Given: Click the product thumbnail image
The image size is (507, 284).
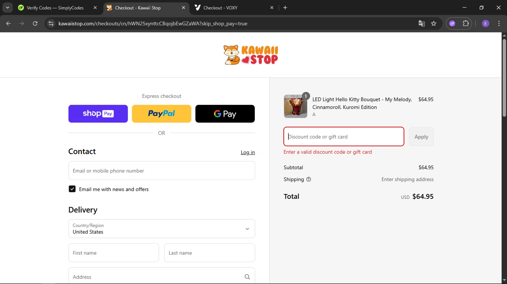Looking at the screenshot, I should point(295,106).
